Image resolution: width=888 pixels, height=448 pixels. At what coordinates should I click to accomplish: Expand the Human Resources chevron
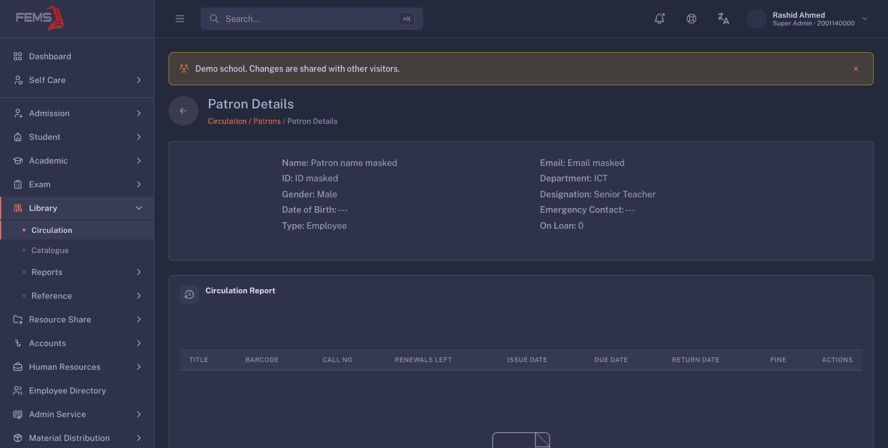[139, 367]
